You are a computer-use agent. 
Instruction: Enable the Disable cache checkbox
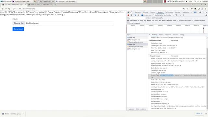(153, 15)
